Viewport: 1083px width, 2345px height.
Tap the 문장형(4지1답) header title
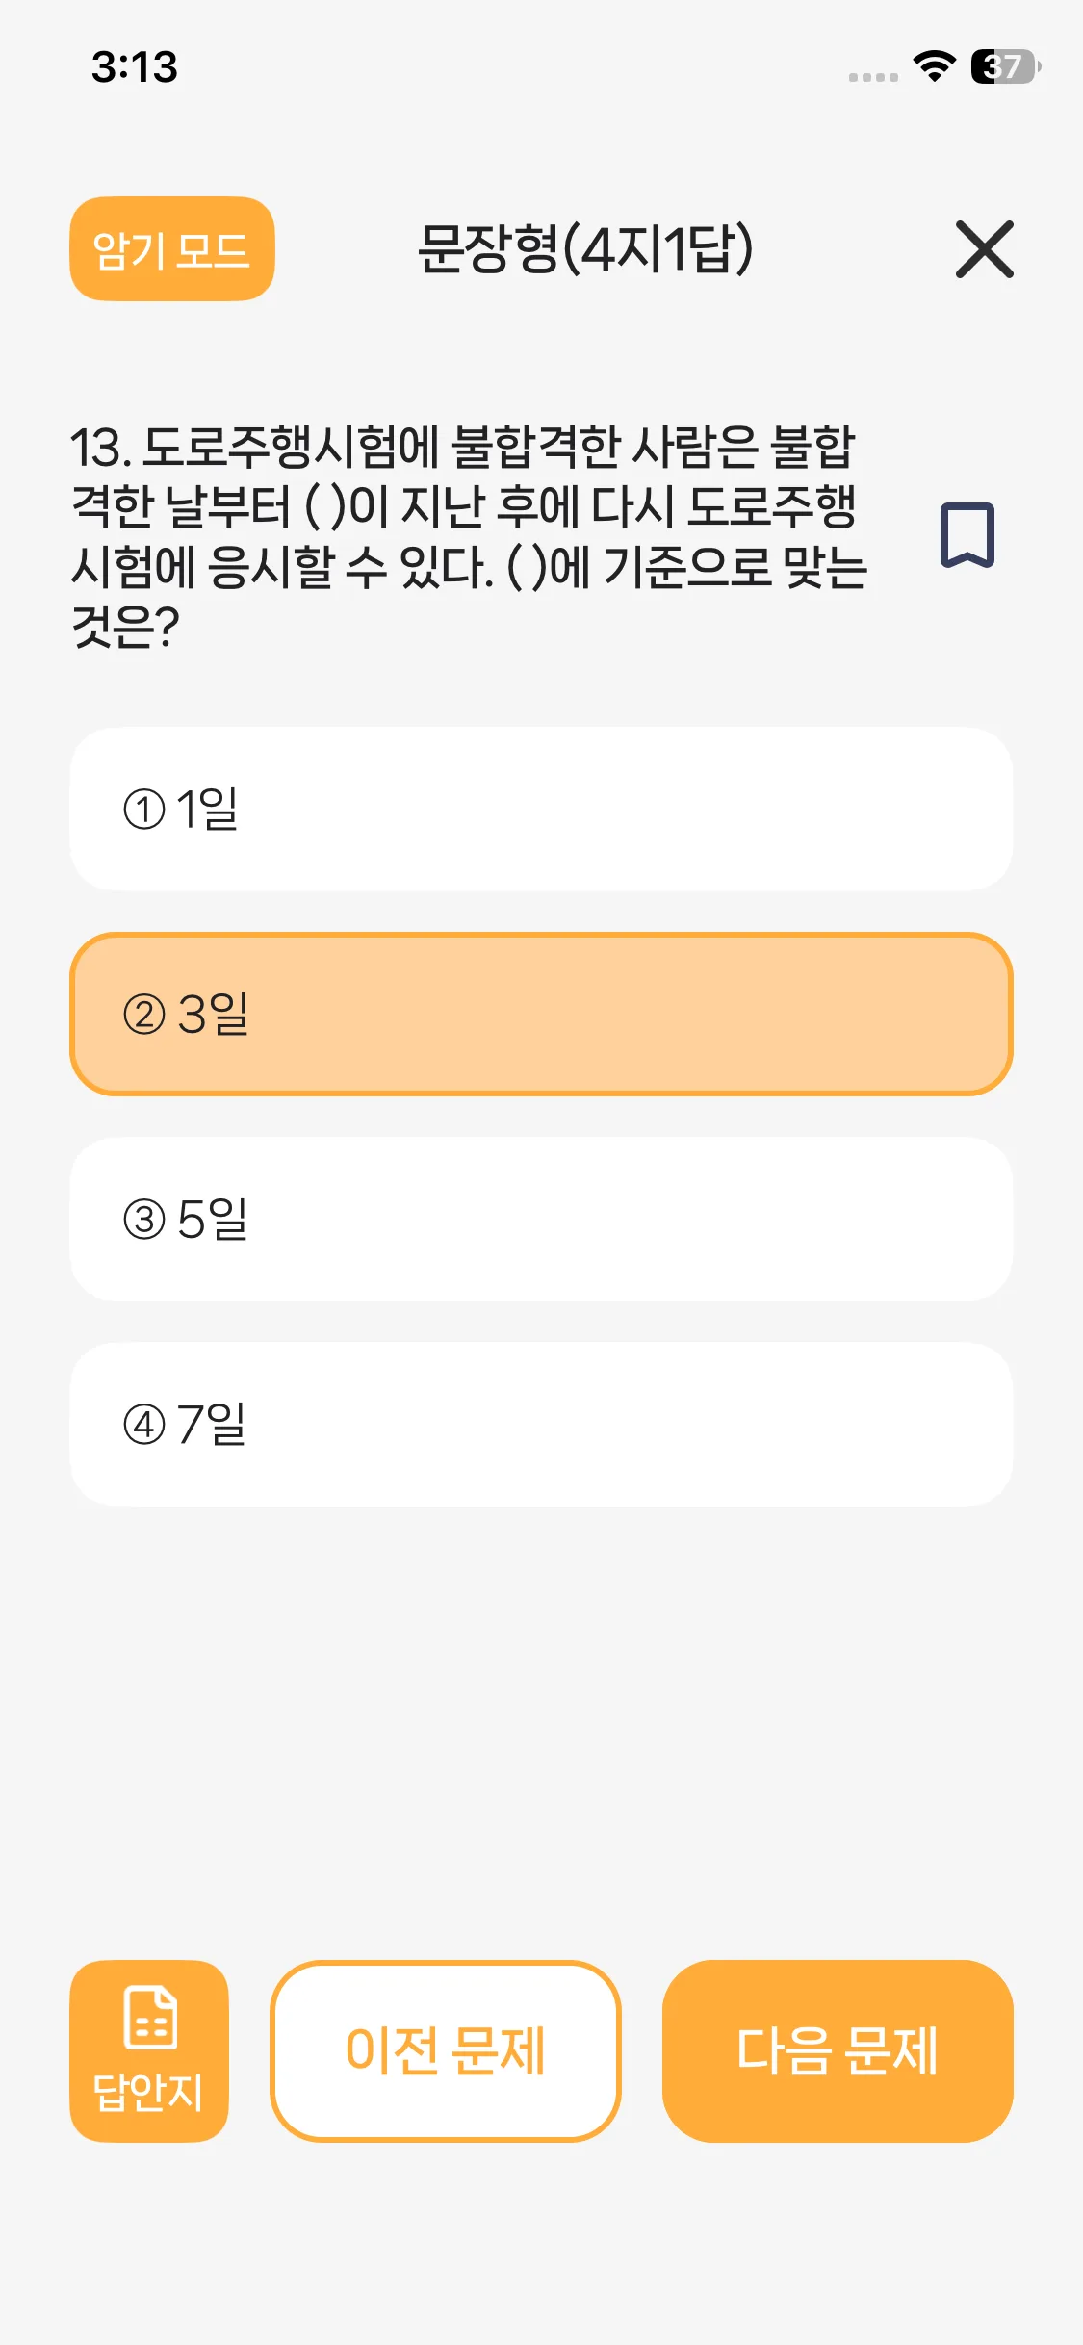coord(585,249)
